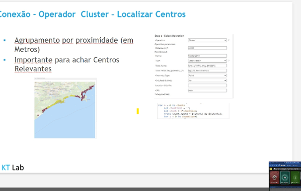Select the teal highlighted card in corner window

(x=285, y=178)
